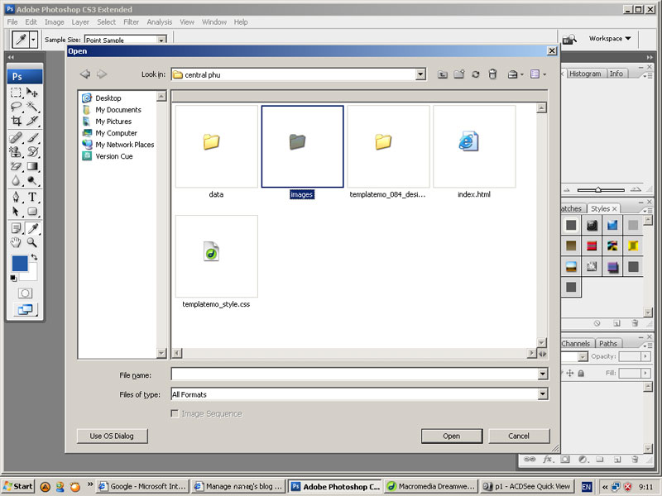
Task: Select the Eraser tool
Action: pos(16,166)
